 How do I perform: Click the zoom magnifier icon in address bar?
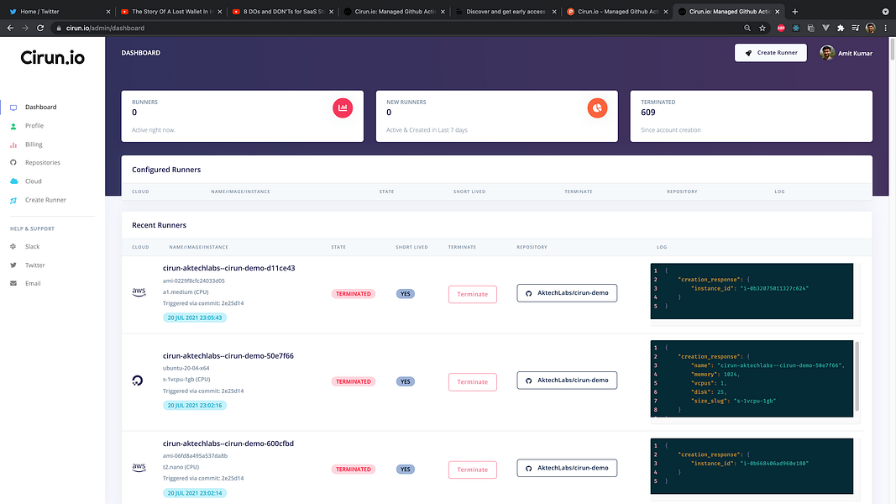747,28
